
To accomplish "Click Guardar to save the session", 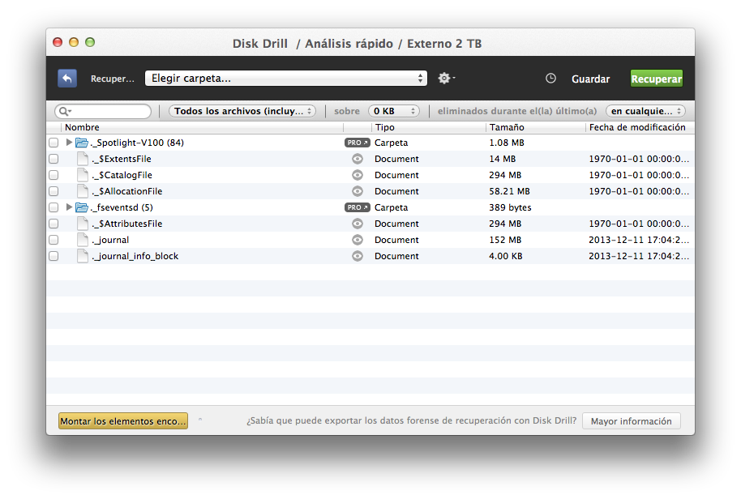I will (591, 79).
